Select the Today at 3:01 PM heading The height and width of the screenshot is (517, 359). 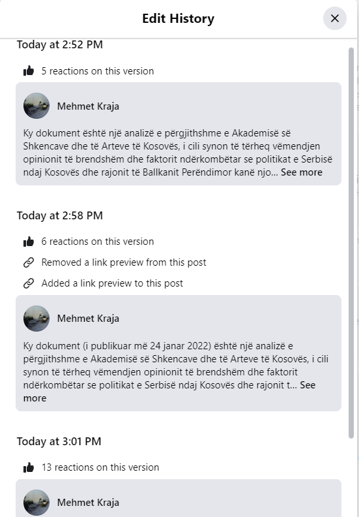(59, 441)
